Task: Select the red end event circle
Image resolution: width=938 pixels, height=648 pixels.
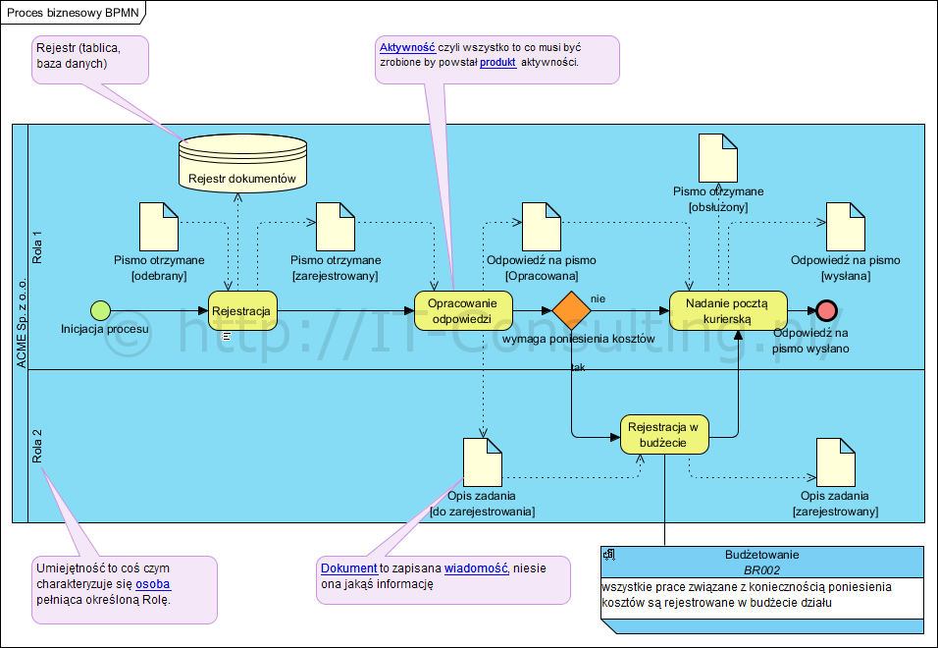Action: point(826,310)
